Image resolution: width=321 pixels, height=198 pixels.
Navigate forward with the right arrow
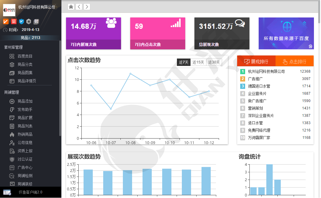[x=87, y=7]
